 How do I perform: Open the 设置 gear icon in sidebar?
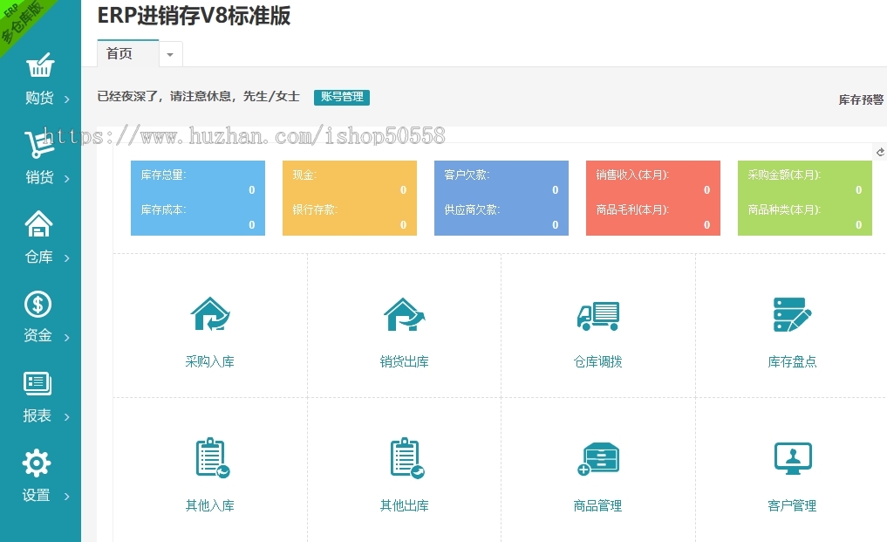pyautogui.click(x=37, y=463)
